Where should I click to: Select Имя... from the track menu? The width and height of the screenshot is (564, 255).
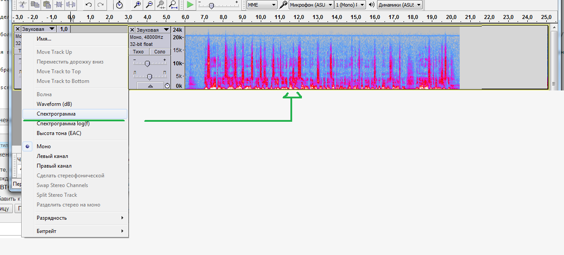(75, 39)
